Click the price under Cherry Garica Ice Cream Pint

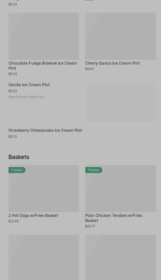(89, 69)
